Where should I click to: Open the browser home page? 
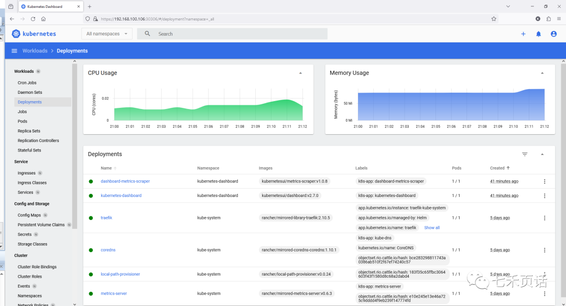pos(43,19)
